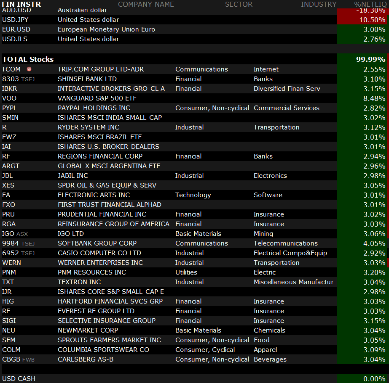The image size is (389, 383).
Task: Select SHINSEI BANK LTD company name
Action: [87, 79]
